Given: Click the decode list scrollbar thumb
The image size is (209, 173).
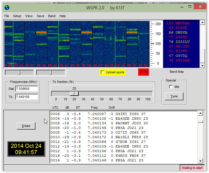Looking at the screenshot, I should tap(200, 122).
